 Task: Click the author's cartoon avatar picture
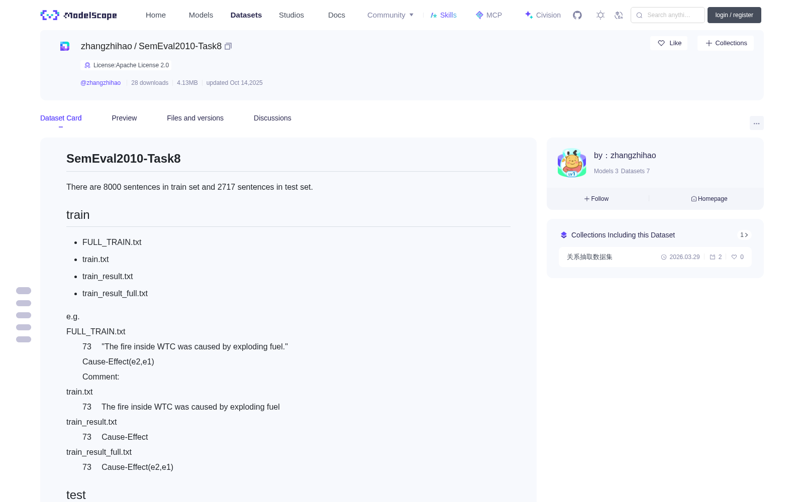[x=572, y=163]
